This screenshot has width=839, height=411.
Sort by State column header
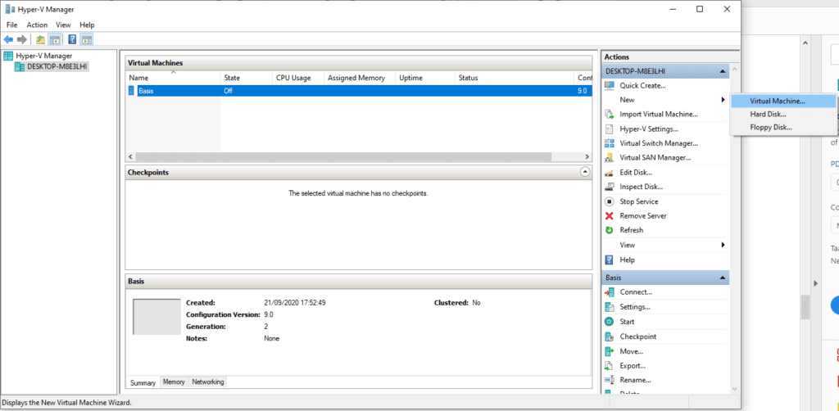[246, 78]
